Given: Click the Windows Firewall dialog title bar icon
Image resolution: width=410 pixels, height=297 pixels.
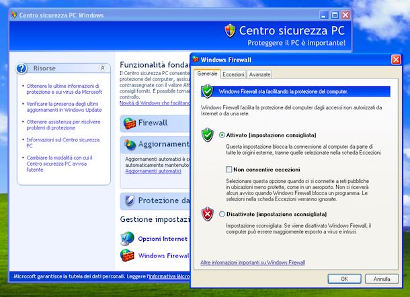Looking at the screenshot, I should [196, 60].
